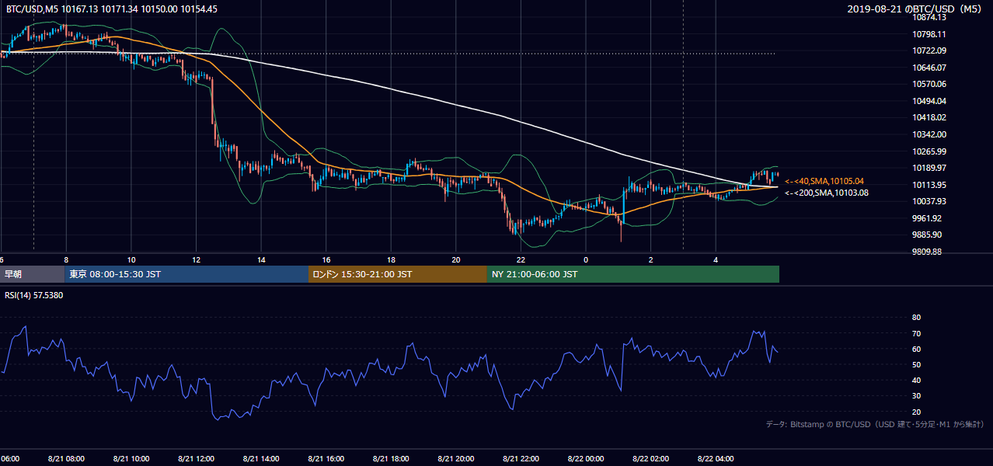Click the 8/21 22:00 timeline label

pyautogui.click(x=521, y=459)
